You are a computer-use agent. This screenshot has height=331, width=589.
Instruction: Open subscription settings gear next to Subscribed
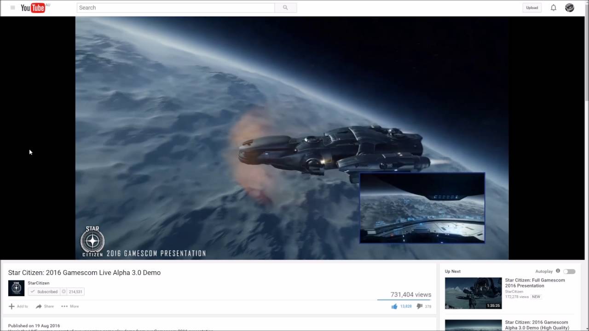point(64,291)
